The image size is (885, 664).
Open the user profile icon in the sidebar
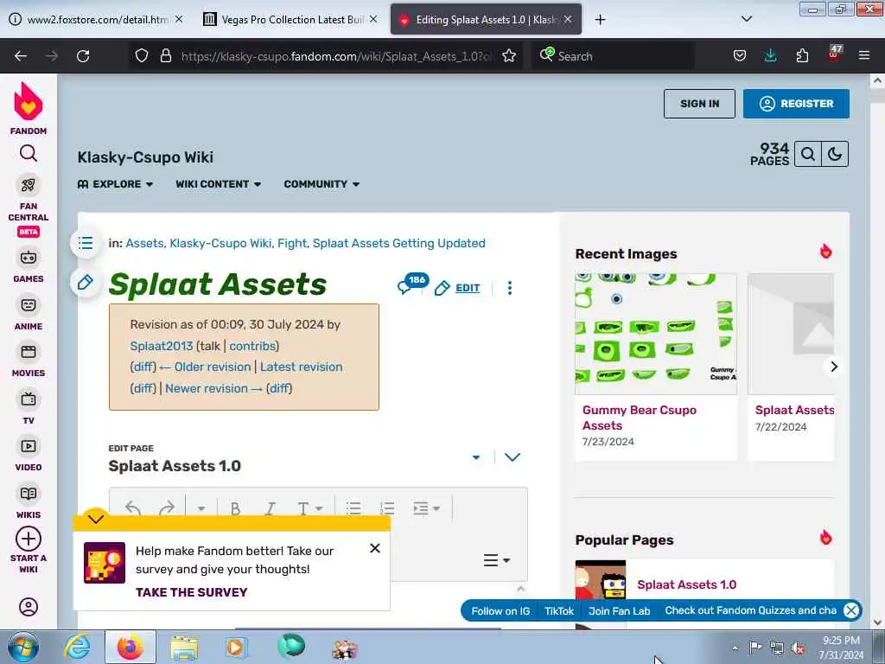point(29,607)
